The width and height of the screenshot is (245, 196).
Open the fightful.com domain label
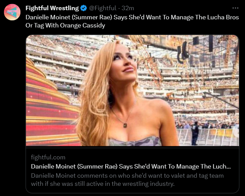point(48,157)
